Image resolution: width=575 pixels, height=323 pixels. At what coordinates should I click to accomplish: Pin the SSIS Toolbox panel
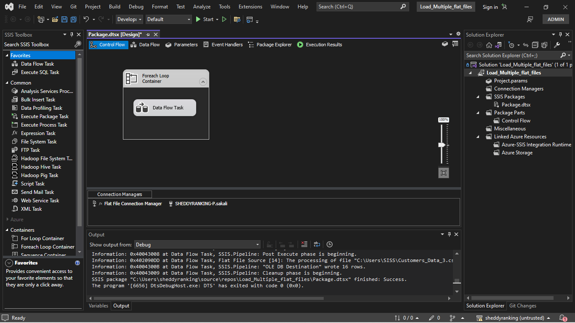(x=72, y=34)
